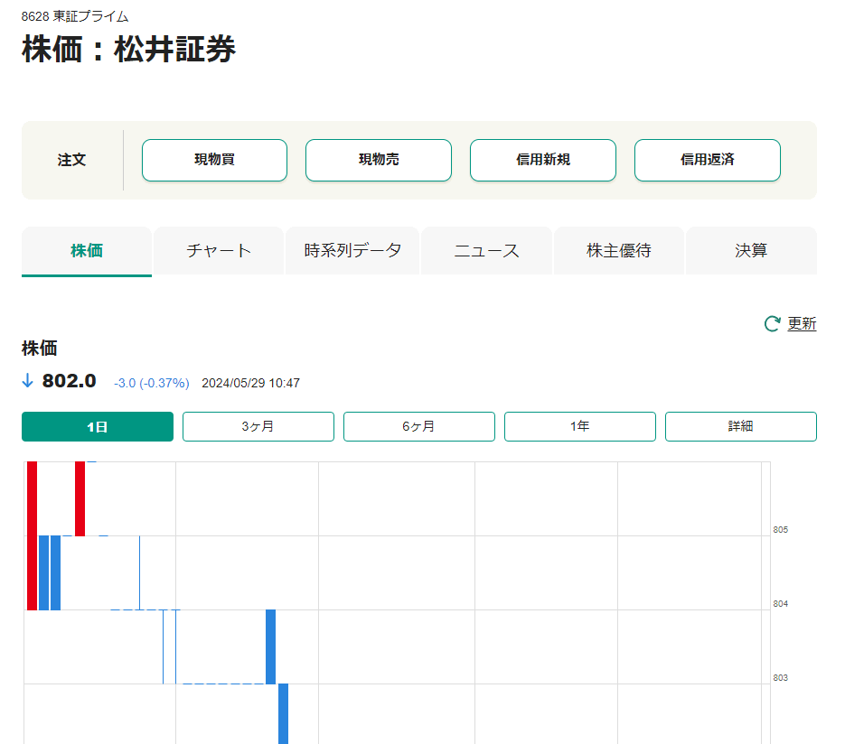Switch chart range to 3ヶ月

[x=258, y=426]
